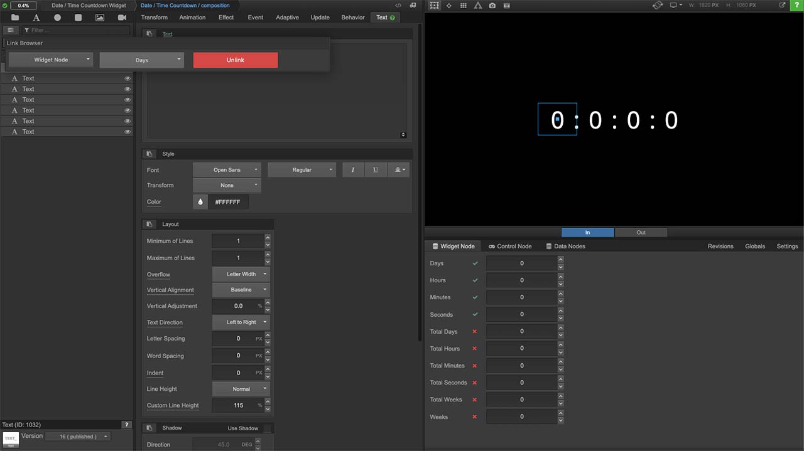The image size is (804, 451).
Task: Click the Date / Time Countdown / composition breadcrumb
Action: click(185, 6)
